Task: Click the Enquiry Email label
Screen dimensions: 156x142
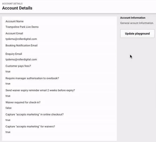Action: coord(14,54)
